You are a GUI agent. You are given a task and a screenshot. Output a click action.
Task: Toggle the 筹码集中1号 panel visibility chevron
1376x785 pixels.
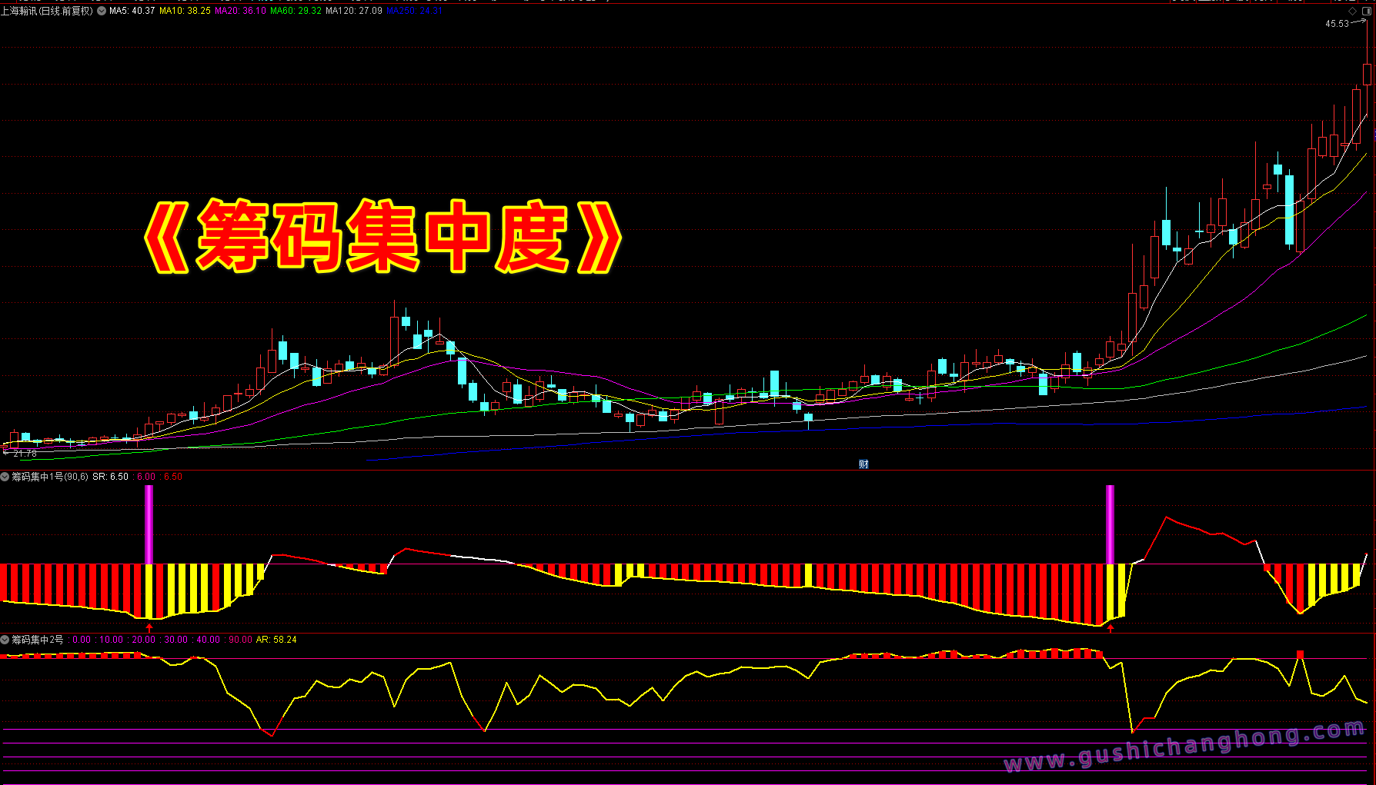click(x=5, y=477)
